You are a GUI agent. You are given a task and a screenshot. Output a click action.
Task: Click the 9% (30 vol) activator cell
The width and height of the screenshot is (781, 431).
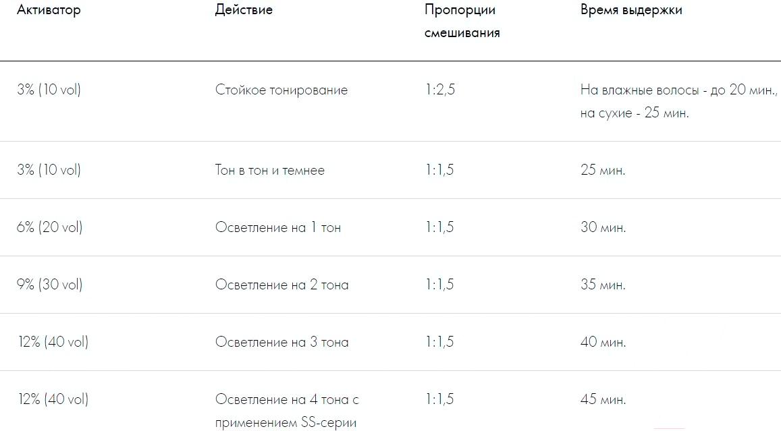[49, 285]
